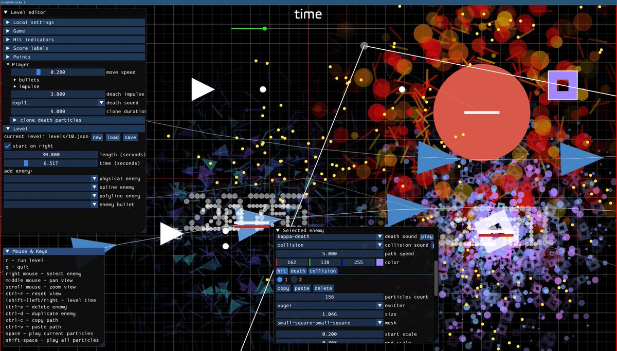Open the spline enemy dropdown

coord(51,187)
